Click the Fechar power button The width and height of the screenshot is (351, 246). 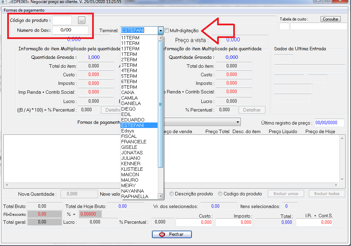172,234
